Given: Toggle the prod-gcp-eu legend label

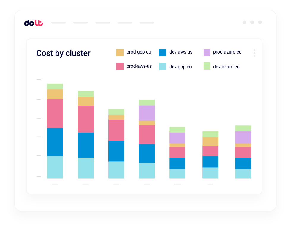Looking at the screenshot, I should pyautogui.click(x=139, y=52).
